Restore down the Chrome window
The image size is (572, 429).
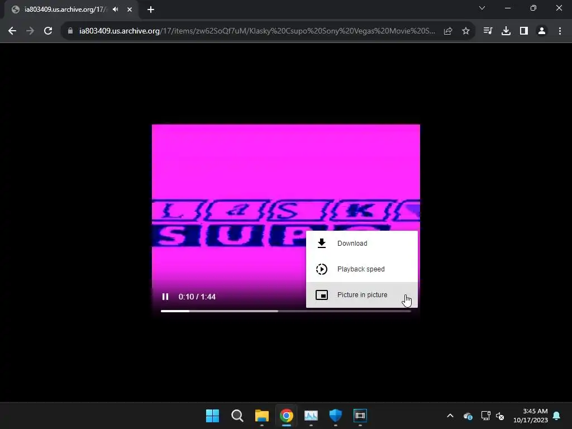pyautogui.click(x=533, y=8)
